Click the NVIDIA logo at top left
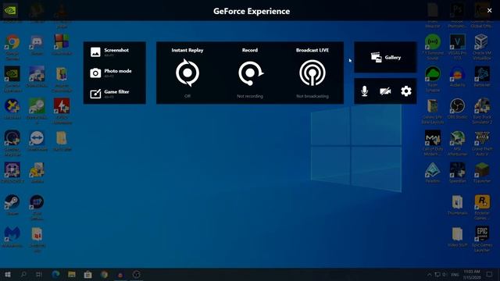 point(10,10)
